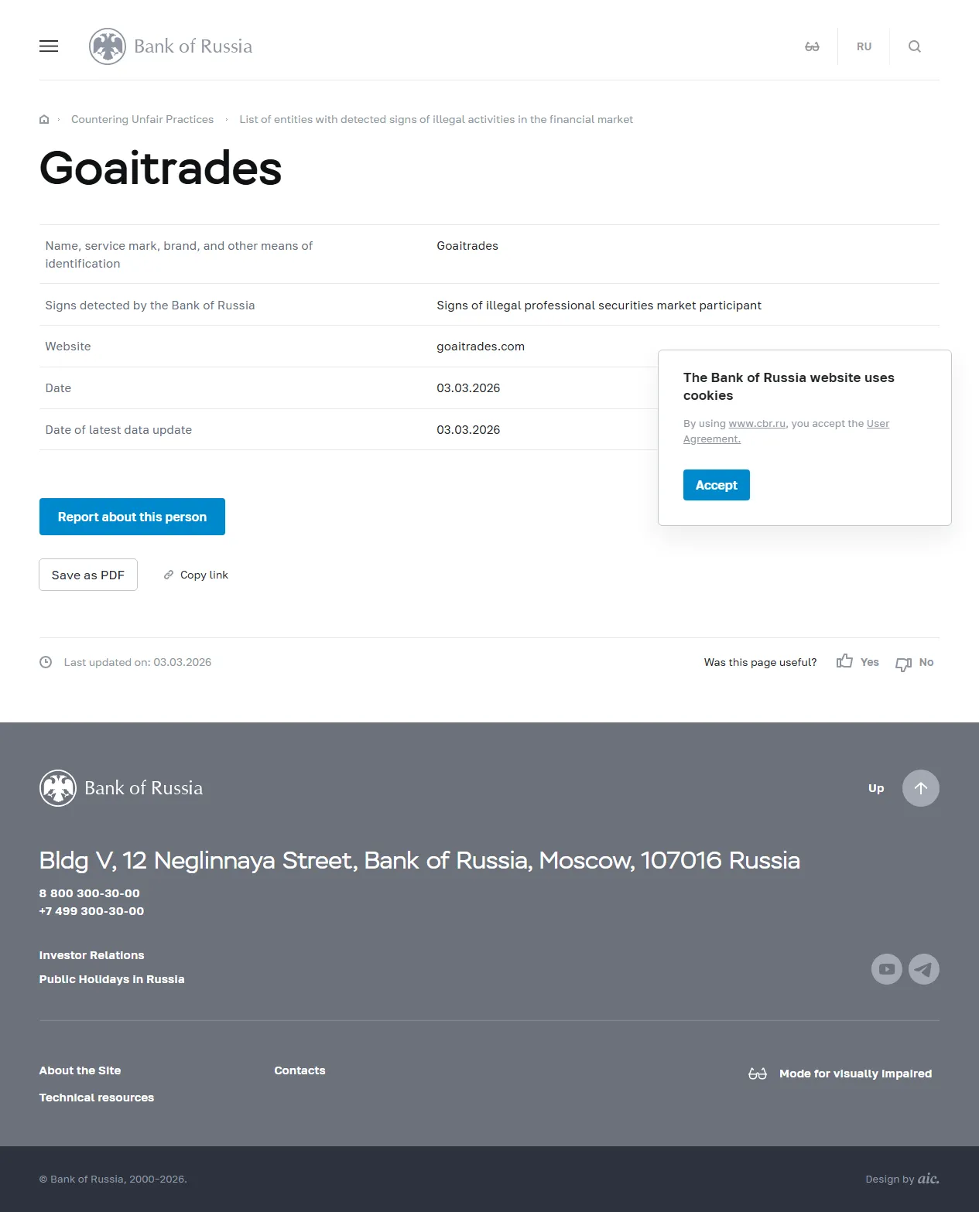The image size is (979, 1212).
Task: Open Countering Unfair Practices breadcrumb
Action: 142,119
